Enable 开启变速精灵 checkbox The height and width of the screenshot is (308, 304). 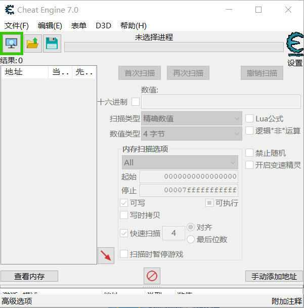click(x=249, y=165)
